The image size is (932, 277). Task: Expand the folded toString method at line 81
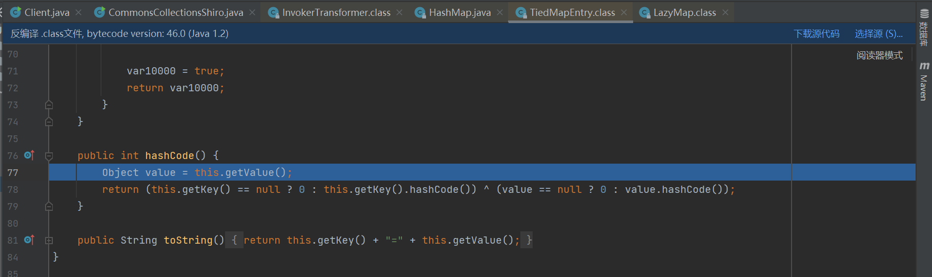click(49, 240)
